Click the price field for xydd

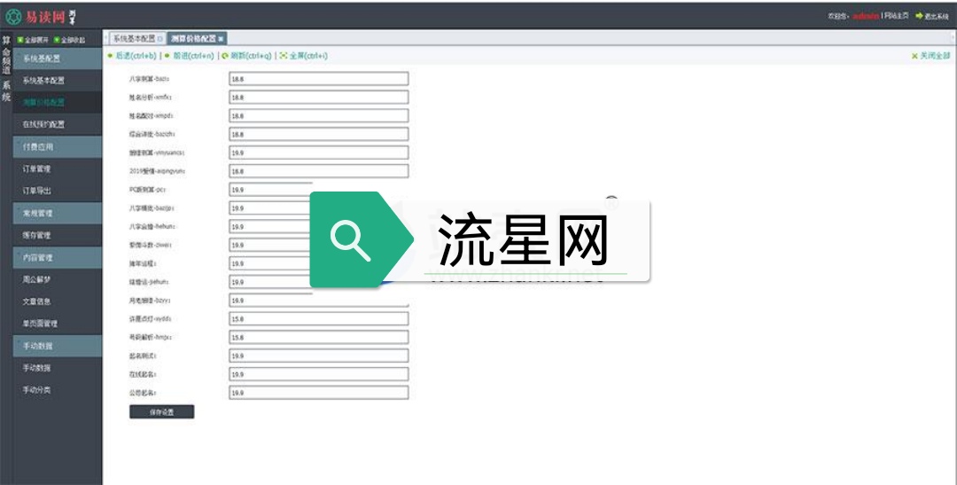point(319,318)
